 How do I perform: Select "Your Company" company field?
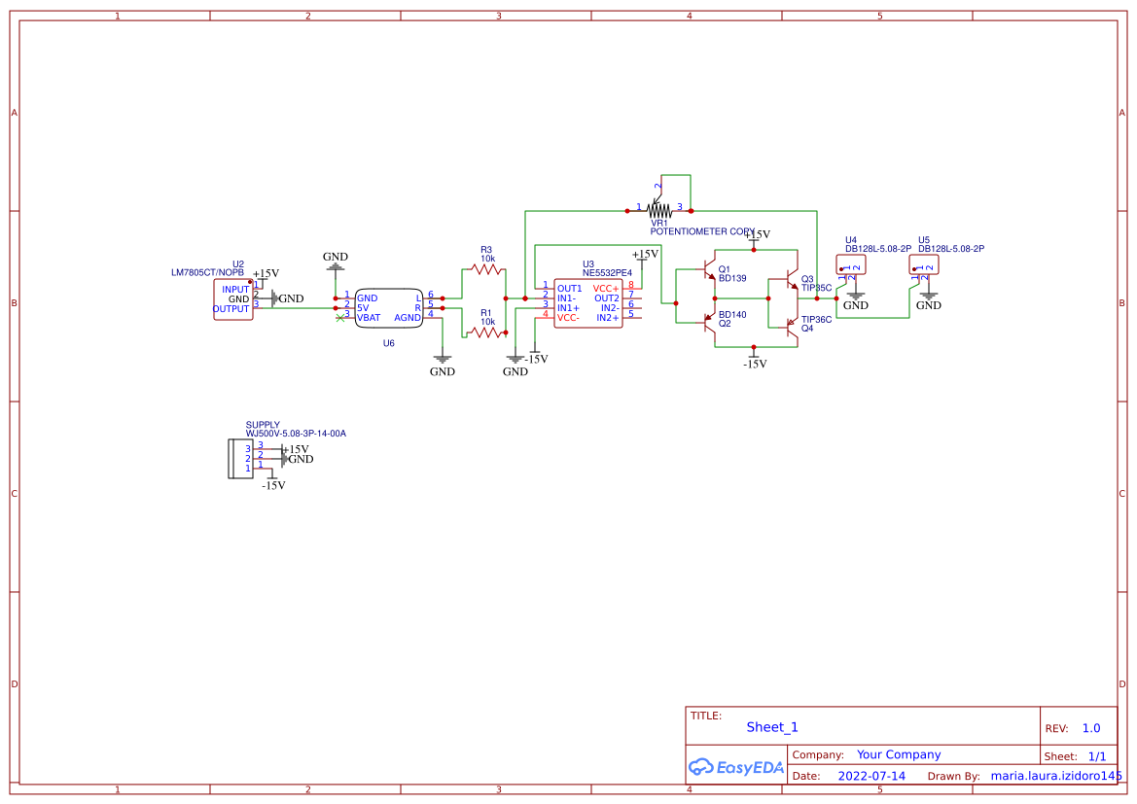pos(899,754)
